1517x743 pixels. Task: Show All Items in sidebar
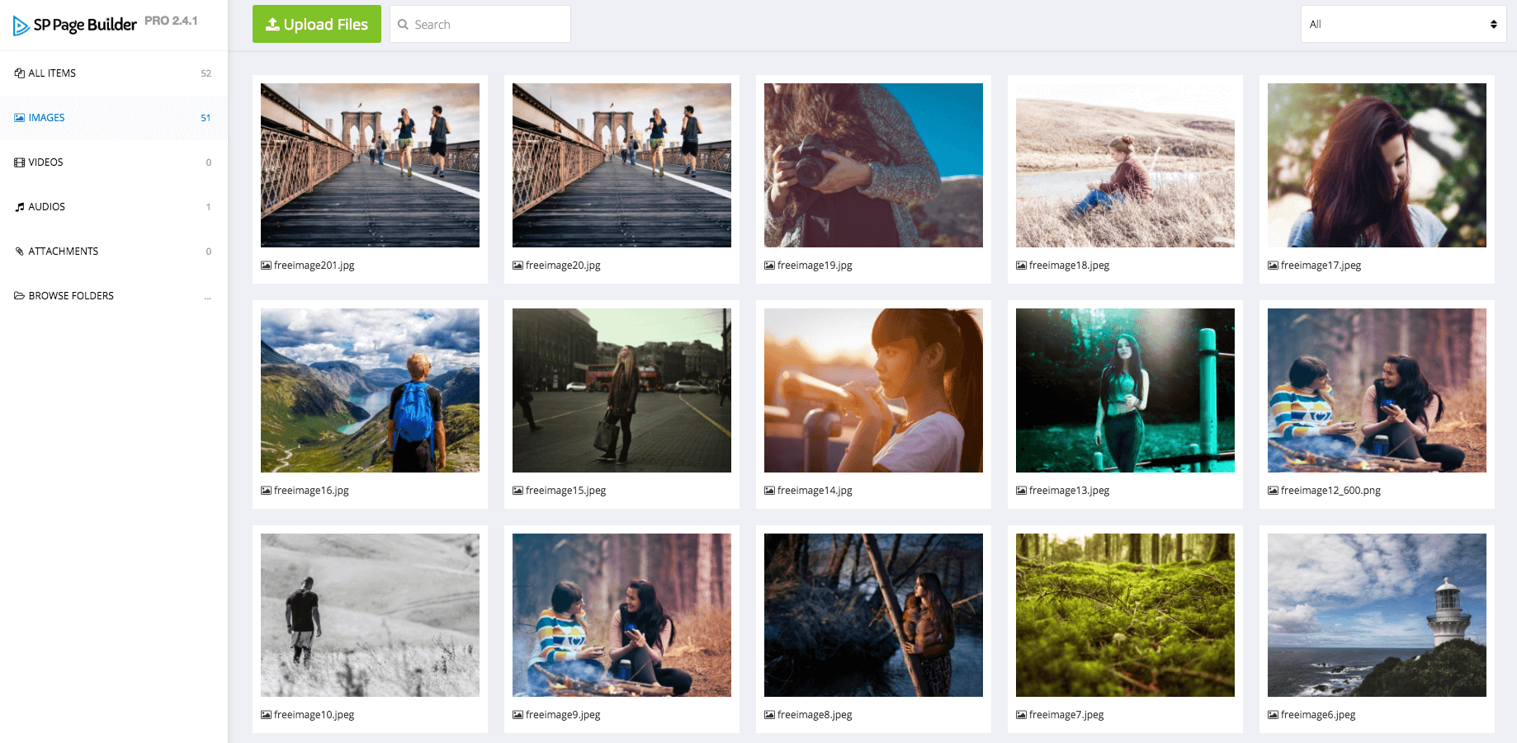coord(113,73)
